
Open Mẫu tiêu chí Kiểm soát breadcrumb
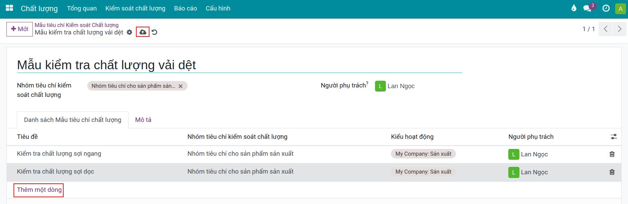77,25
